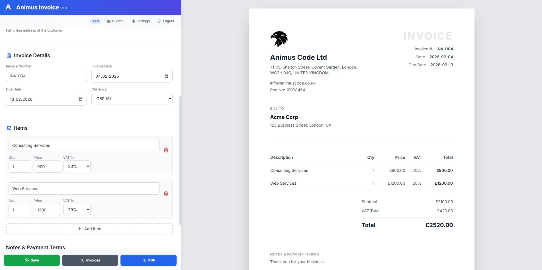Open the VAT % dropdown for Web Services
The height and width of the screenshot is (270, 542).
(x=77, y=209)
